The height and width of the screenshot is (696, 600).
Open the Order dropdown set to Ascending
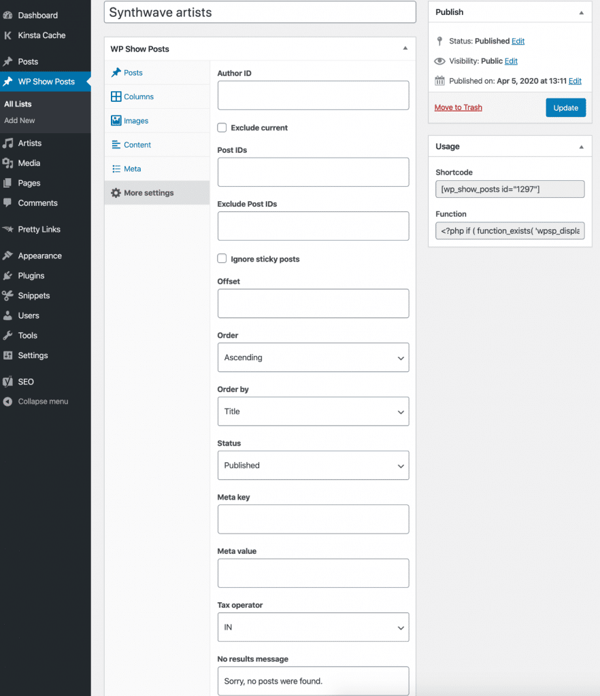click(x=313, y=358)
